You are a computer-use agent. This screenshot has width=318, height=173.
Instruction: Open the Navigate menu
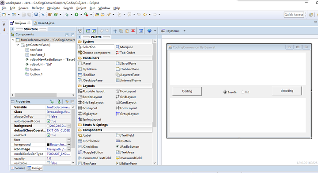pyautogui.click(x=53, y=8)
